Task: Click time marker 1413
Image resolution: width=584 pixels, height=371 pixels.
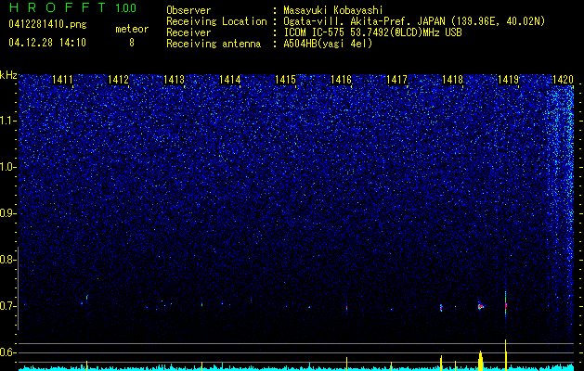Action: click(x=174, y=79)
